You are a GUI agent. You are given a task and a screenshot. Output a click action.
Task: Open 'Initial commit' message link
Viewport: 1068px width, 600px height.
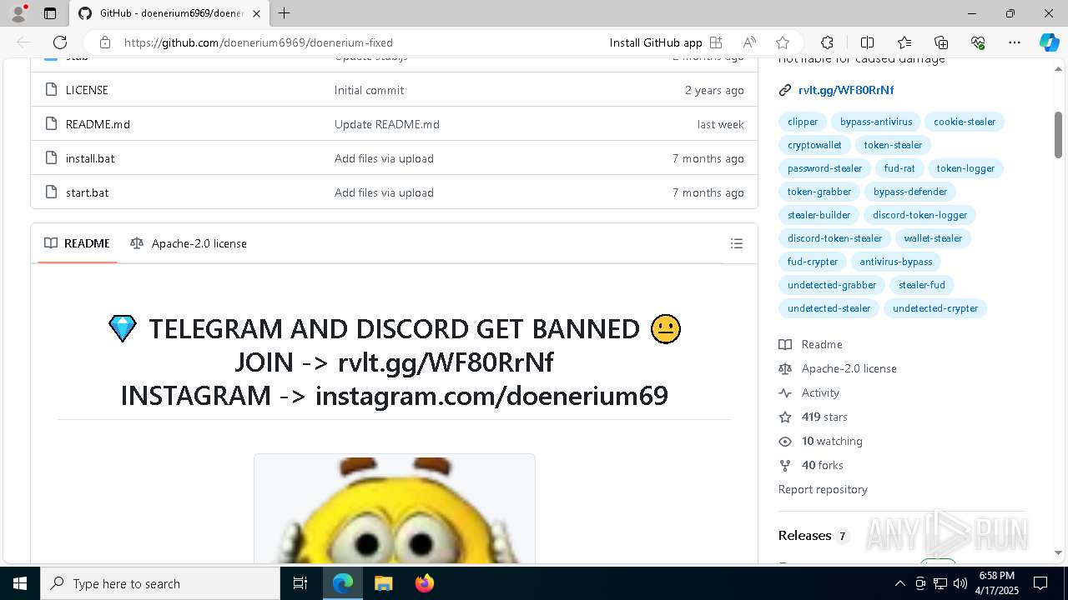tap(369, 90)
